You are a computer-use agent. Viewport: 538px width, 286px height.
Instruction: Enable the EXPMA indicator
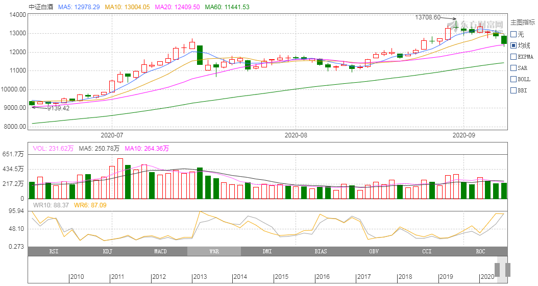[513, 57]
